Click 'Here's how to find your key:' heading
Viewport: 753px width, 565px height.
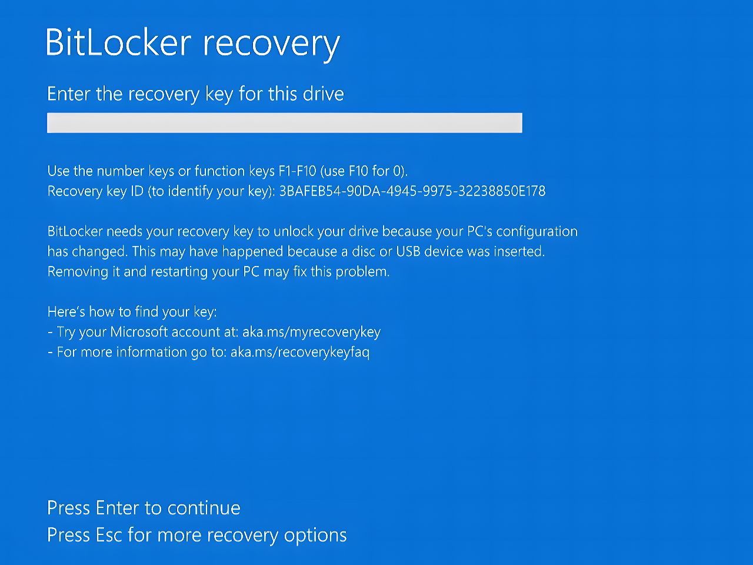pos(132,312)
